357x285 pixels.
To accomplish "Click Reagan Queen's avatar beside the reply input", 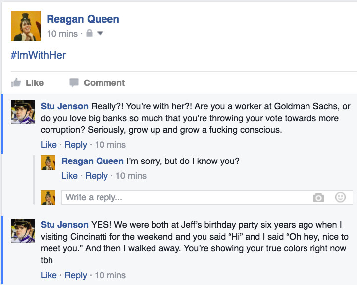I will (x=48, y=198).
